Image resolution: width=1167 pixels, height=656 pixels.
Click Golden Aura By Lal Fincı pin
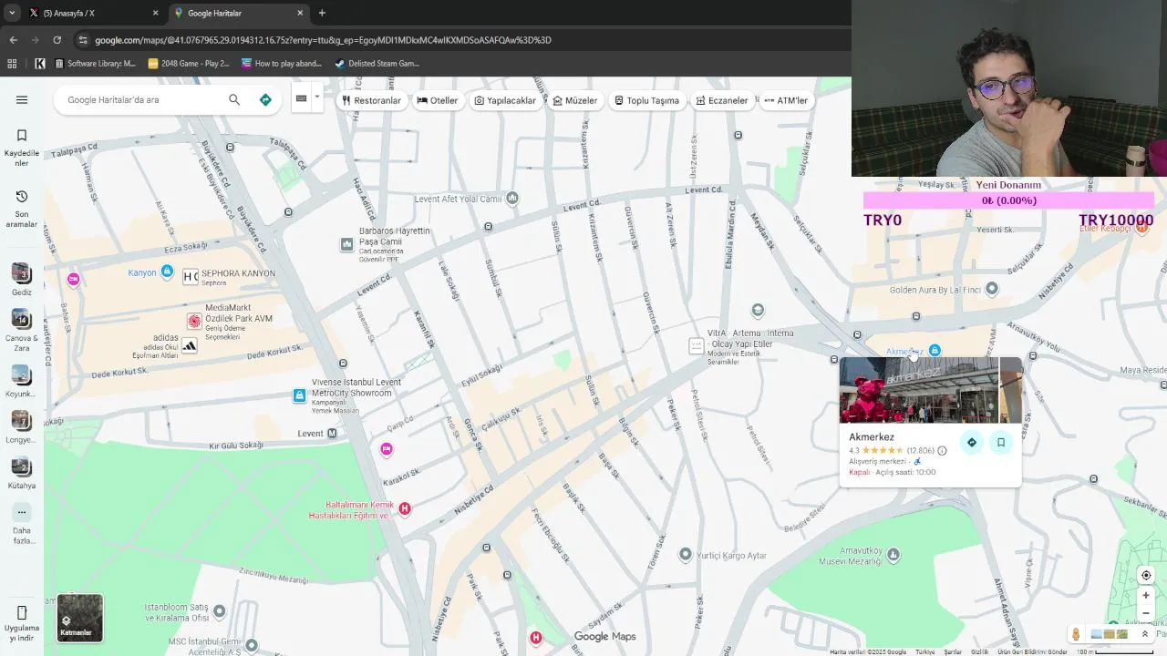(x=992, y=289)
